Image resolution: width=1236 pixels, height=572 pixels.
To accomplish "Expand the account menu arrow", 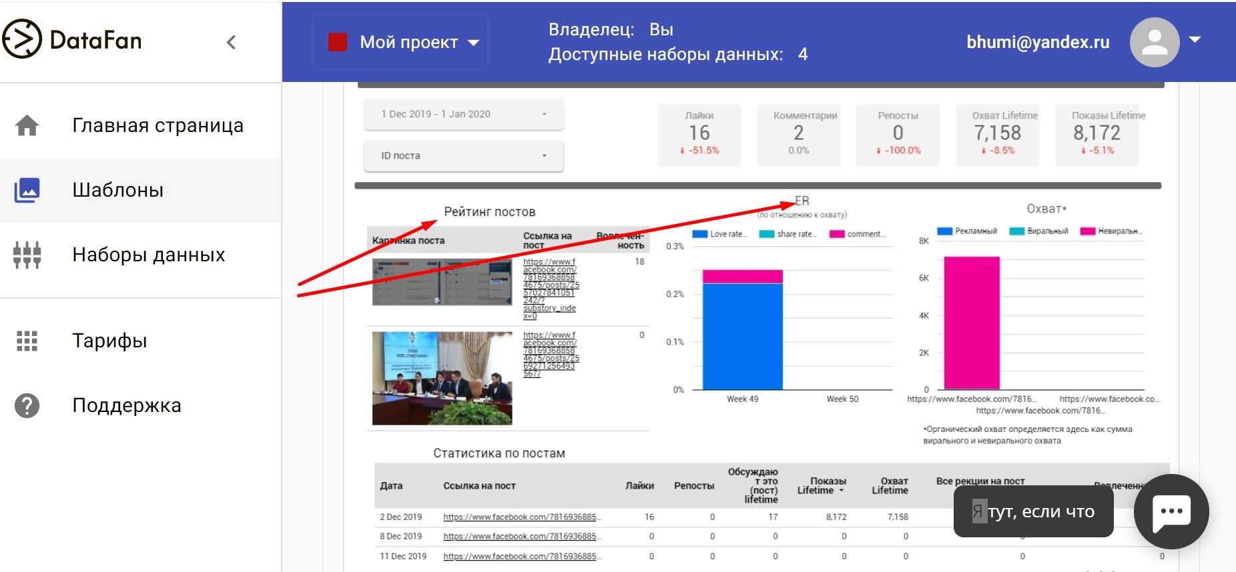I will coord(1195,40).
